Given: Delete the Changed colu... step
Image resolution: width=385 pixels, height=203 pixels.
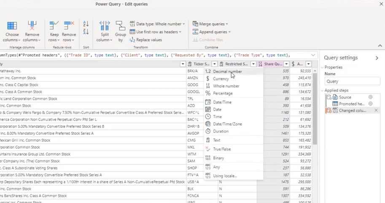Looking at the screenshot, I should [376, 110].
